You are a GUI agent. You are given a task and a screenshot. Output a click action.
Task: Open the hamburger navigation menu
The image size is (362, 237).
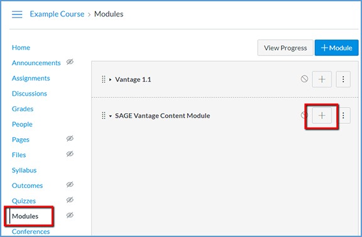(17, 14)
